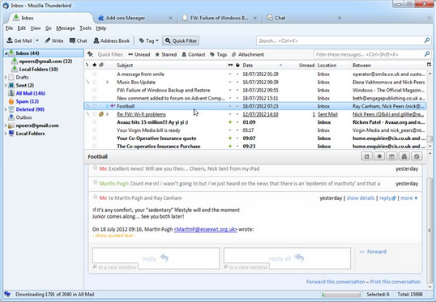Expand the Deleted folder
This screenshot has width=436, height=302.
(x=6, y=109)
